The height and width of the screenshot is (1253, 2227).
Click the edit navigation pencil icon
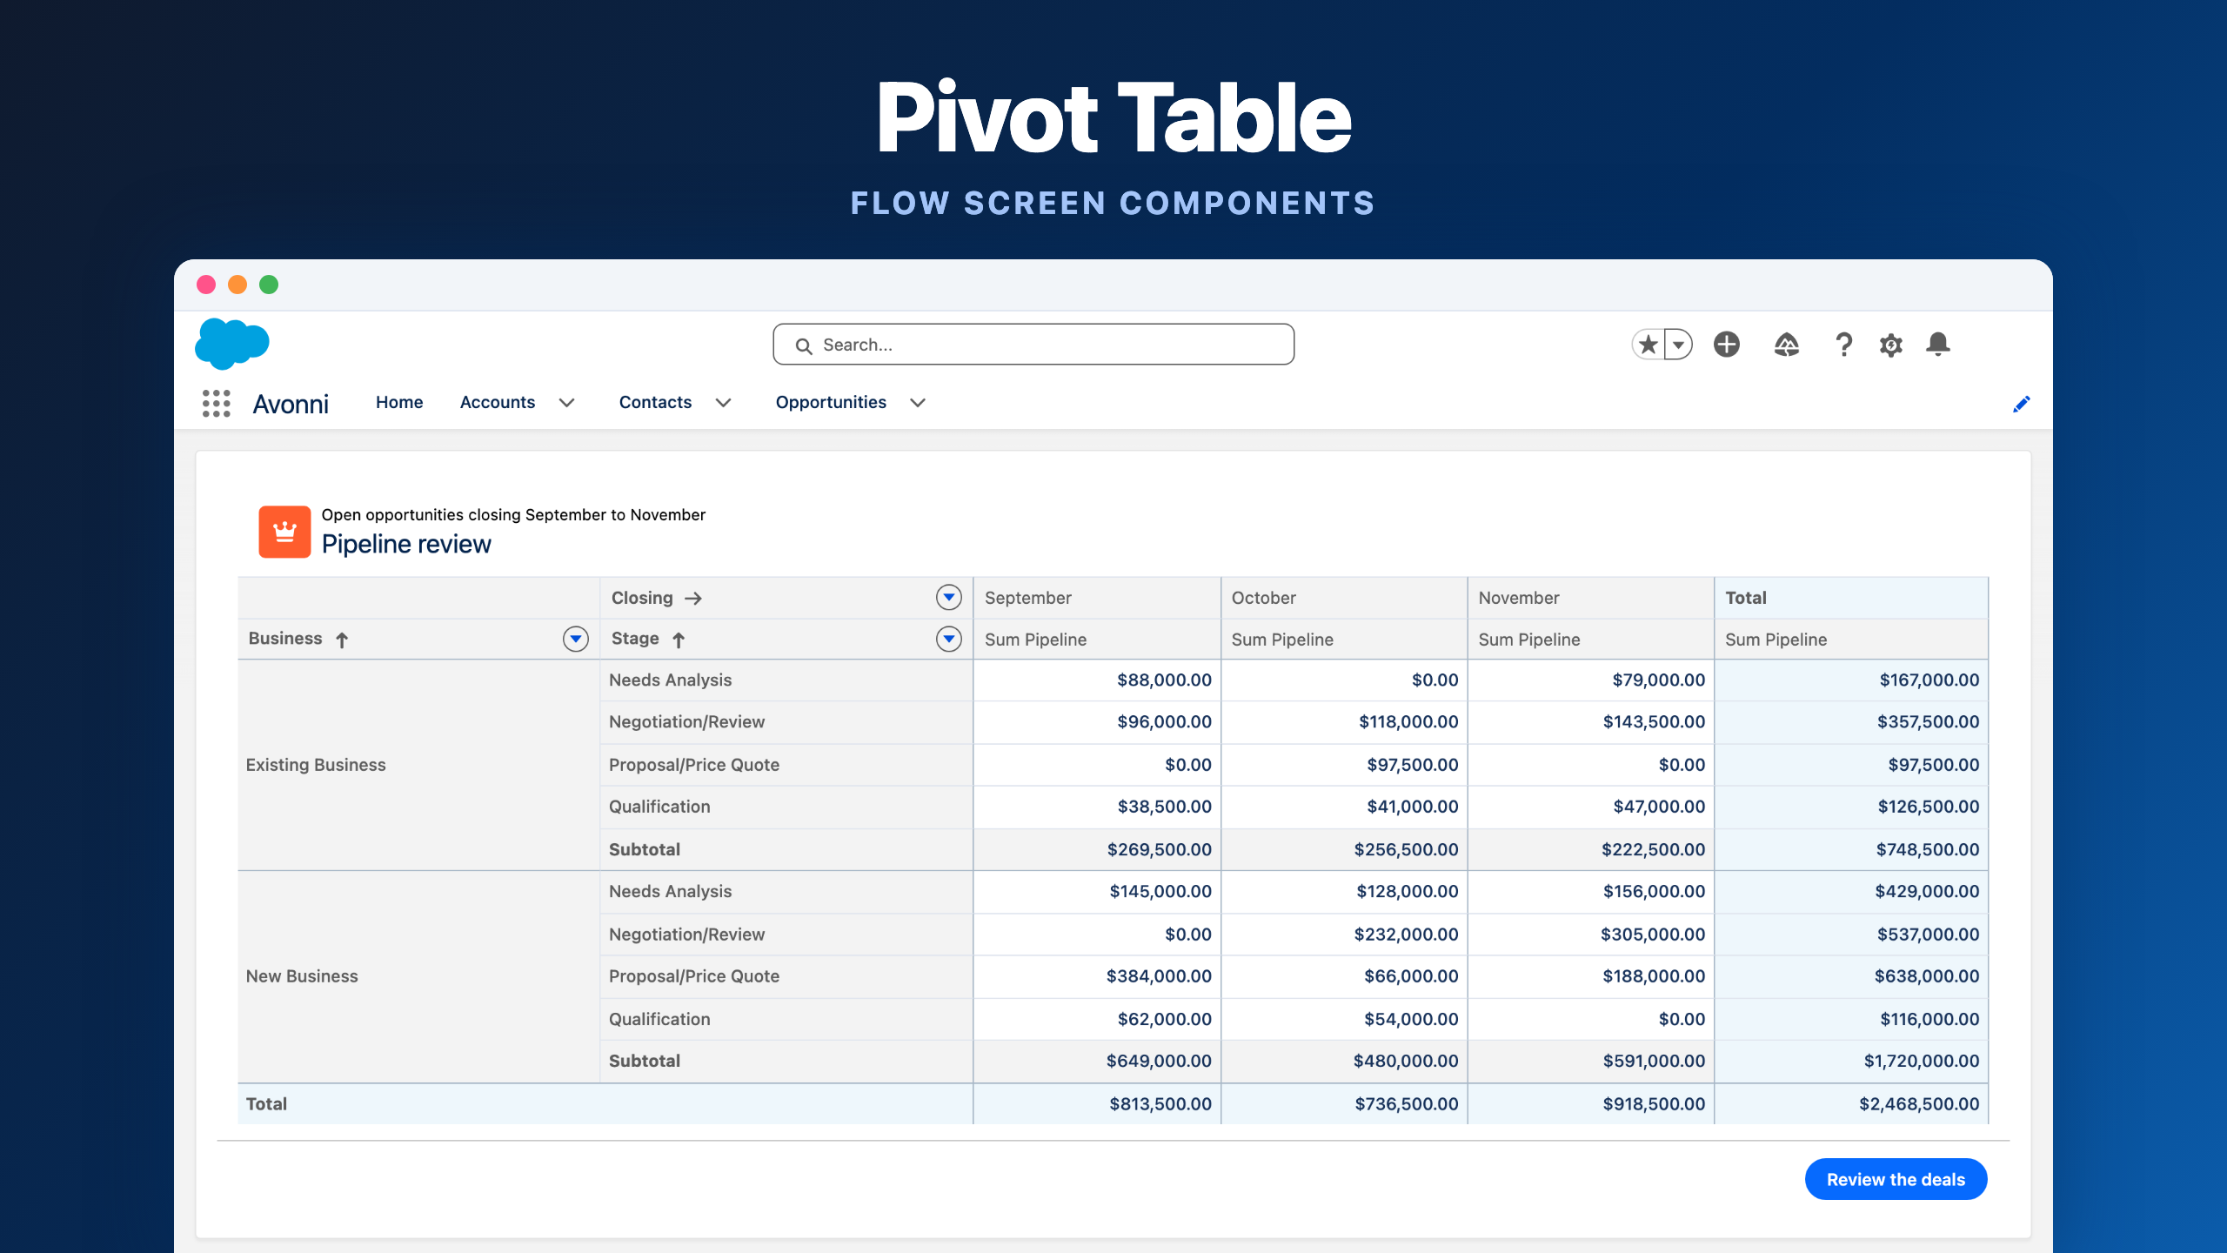[x=2022, y=404]
